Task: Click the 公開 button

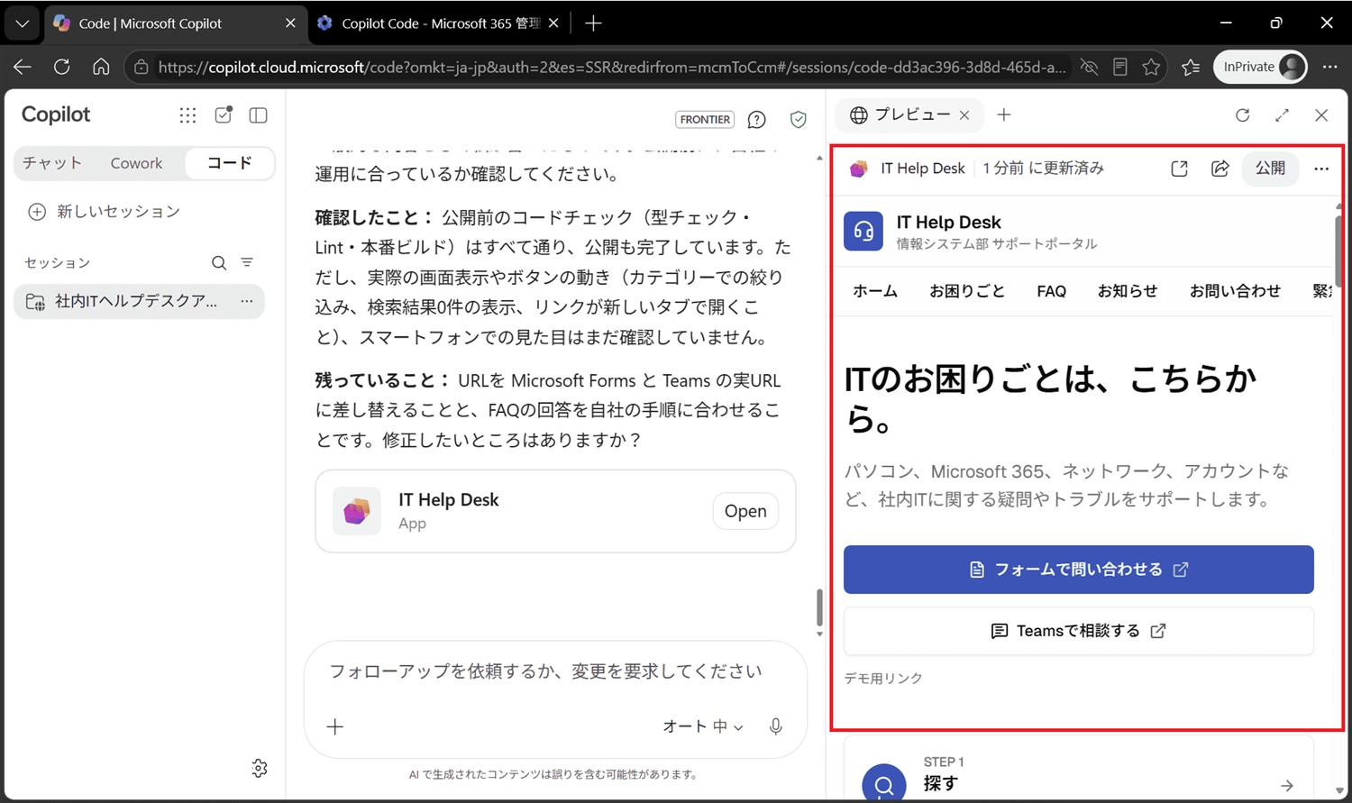Action: pyautogui.click(x=1271, y=169)
